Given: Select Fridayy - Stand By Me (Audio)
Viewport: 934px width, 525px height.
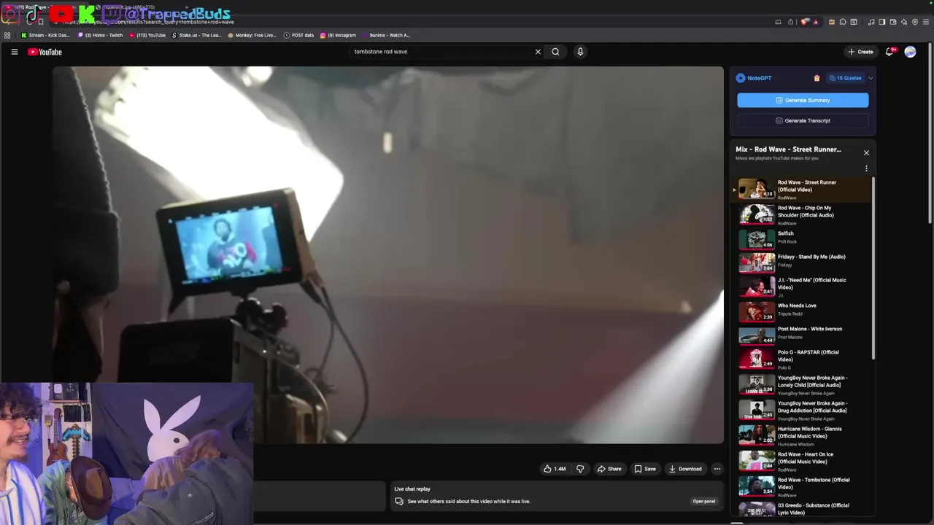Looking at the screenshot, I should pos(801,262).
